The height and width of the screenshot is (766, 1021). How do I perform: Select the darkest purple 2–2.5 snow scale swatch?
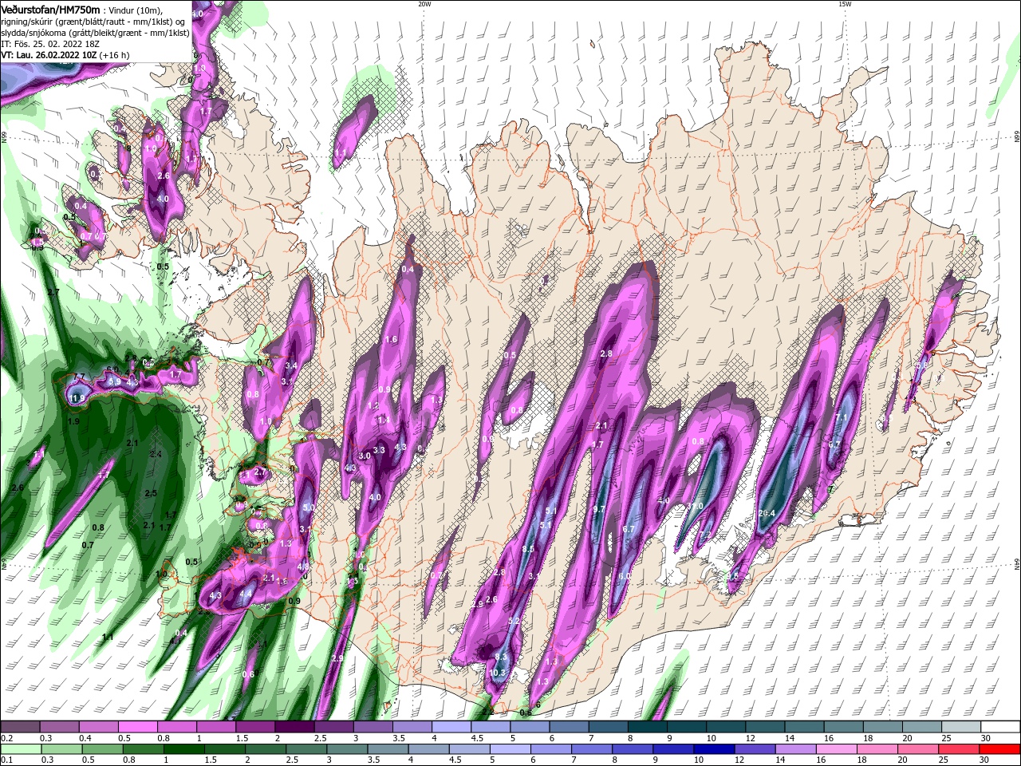pyautogui.click(x=294, y=727)
